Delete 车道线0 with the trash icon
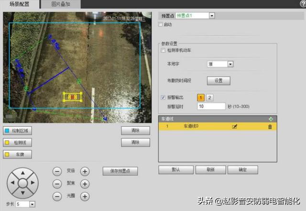 270,127
